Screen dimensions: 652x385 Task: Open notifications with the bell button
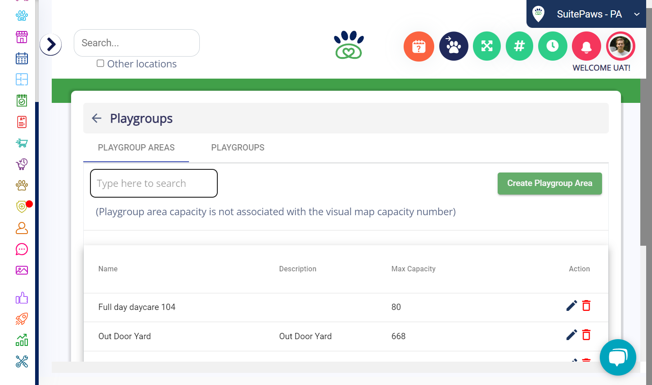pyautogui.click(x=586, y=46)
